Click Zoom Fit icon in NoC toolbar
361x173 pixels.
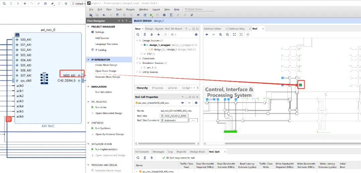point(234,34)
